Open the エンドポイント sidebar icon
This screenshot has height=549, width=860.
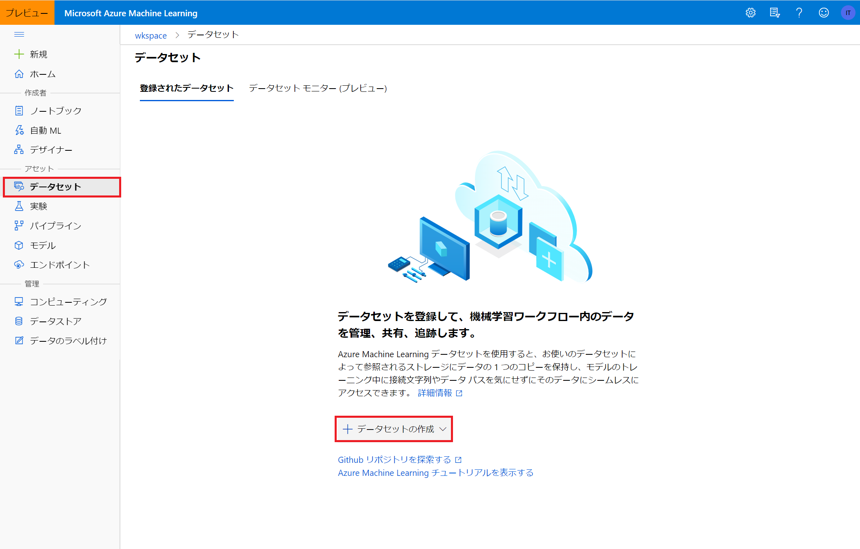(19, 265)
